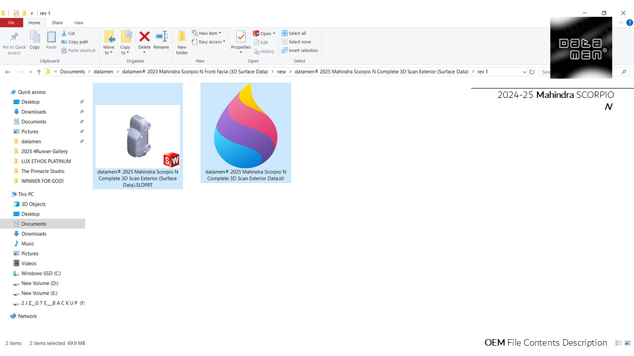Screen dimensions: 634x356
Task: Click the Pin to Quick access icon
Action: click(14, 43)
